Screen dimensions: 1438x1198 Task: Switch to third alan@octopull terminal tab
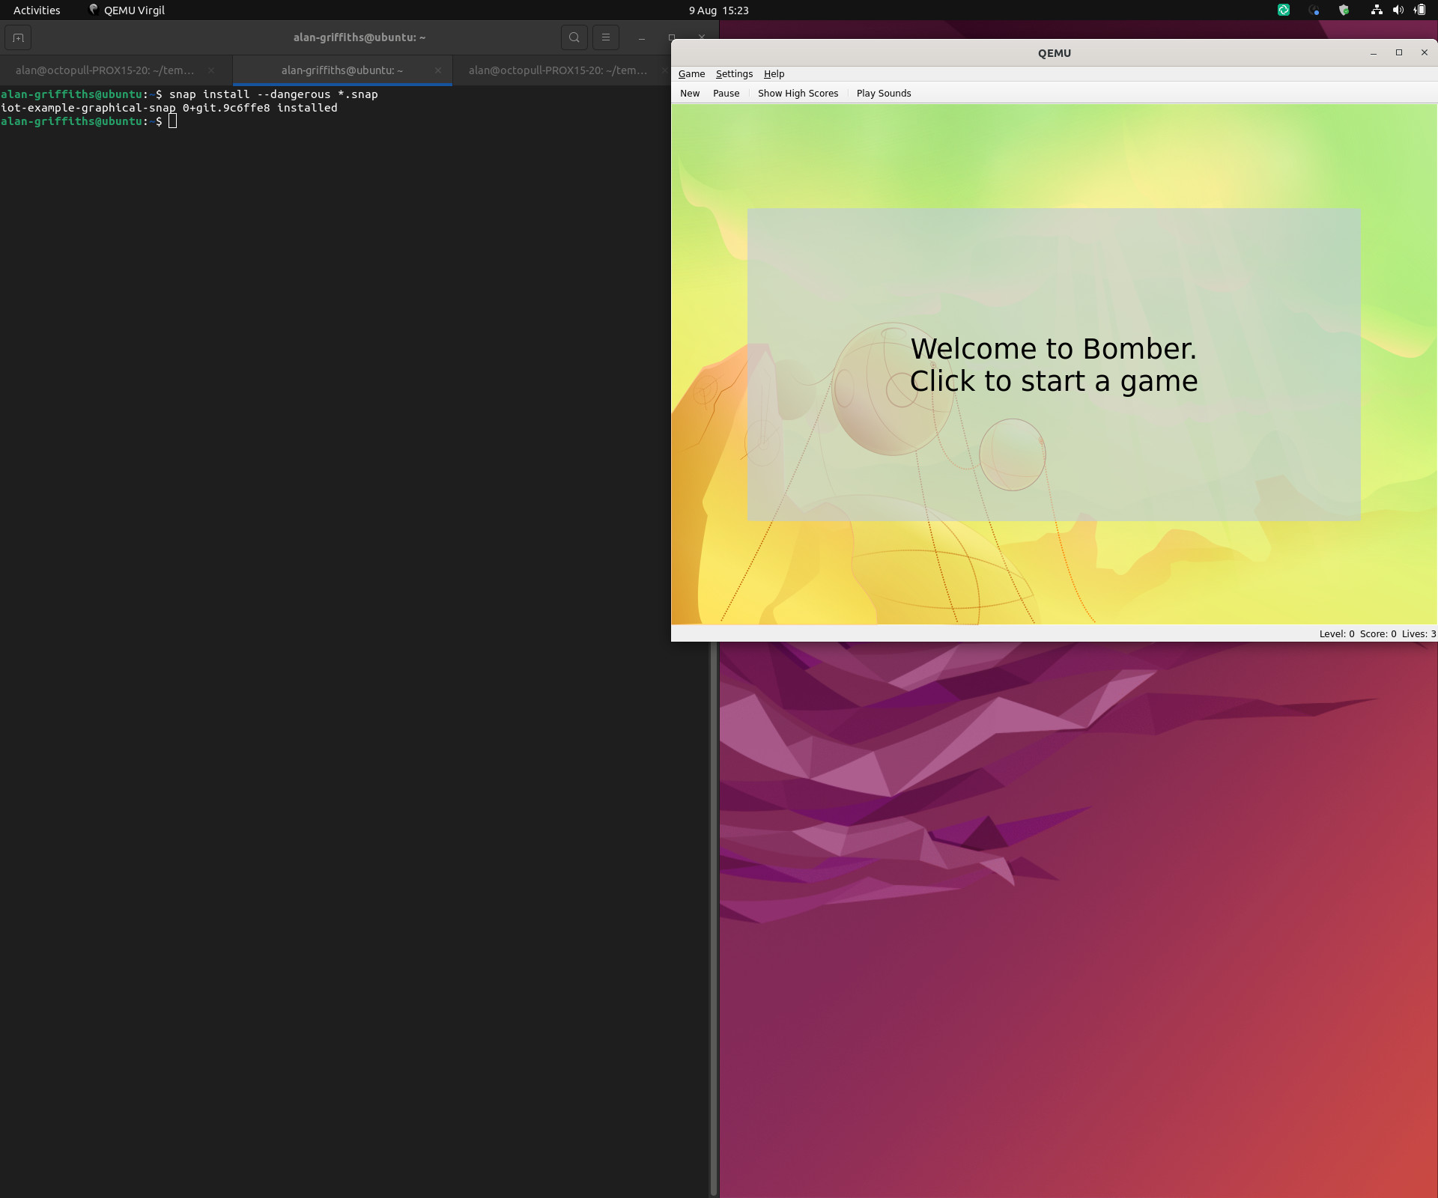(x=557, y=70)
